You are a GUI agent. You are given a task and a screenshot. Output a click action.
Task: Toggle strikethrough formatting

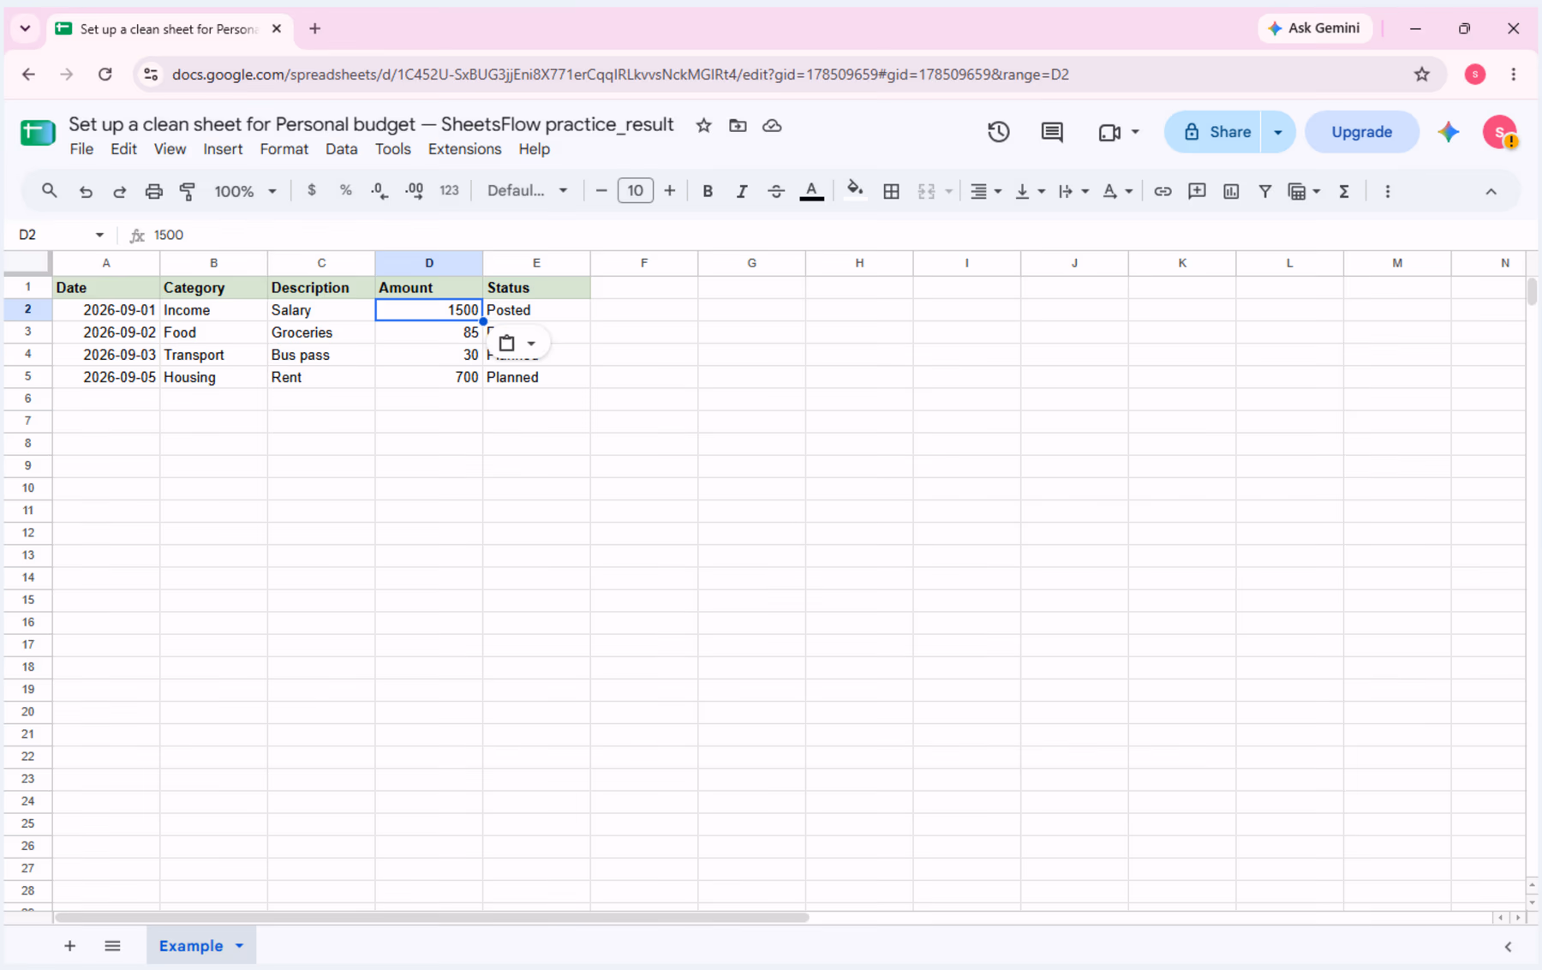776,191
